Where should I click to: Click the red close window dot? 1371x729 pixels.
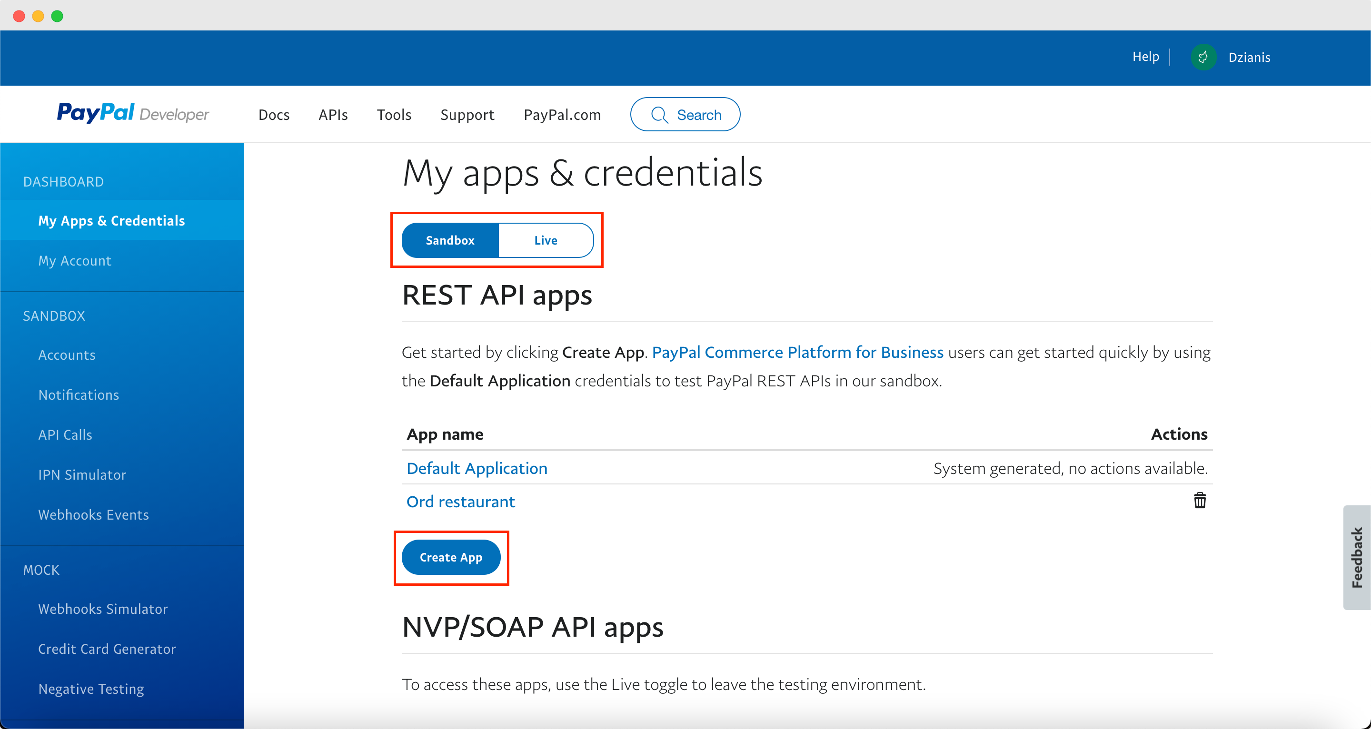click(19, 16)
